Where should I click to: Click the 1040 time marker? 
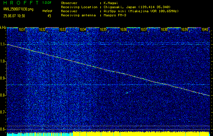tap(205, 30)
